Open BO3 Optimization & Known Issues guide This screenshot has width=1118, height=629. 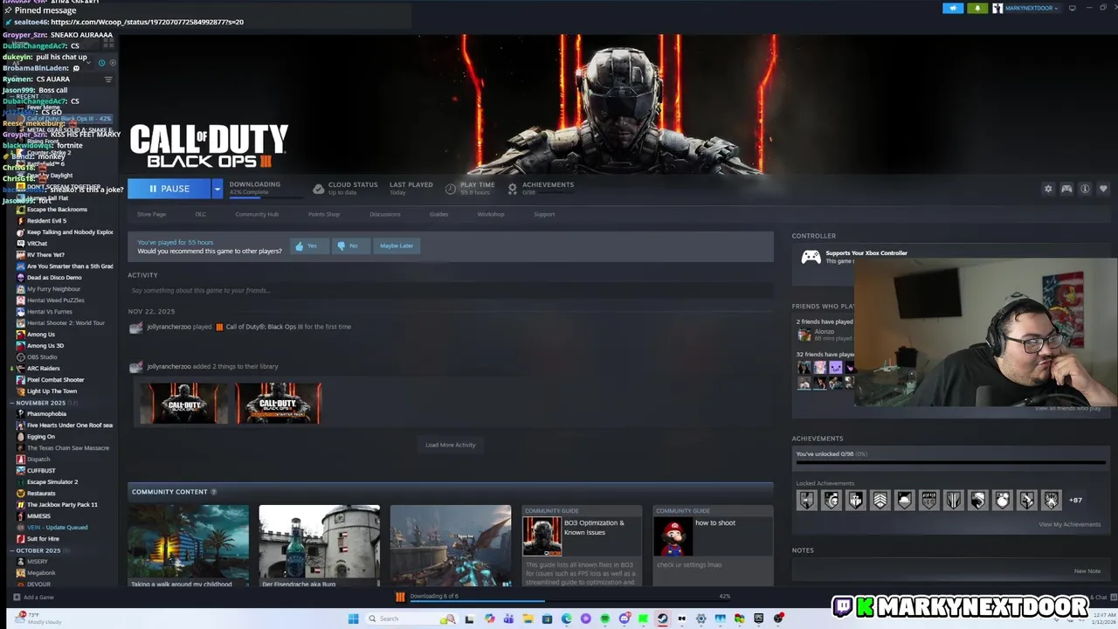(582, 546)
